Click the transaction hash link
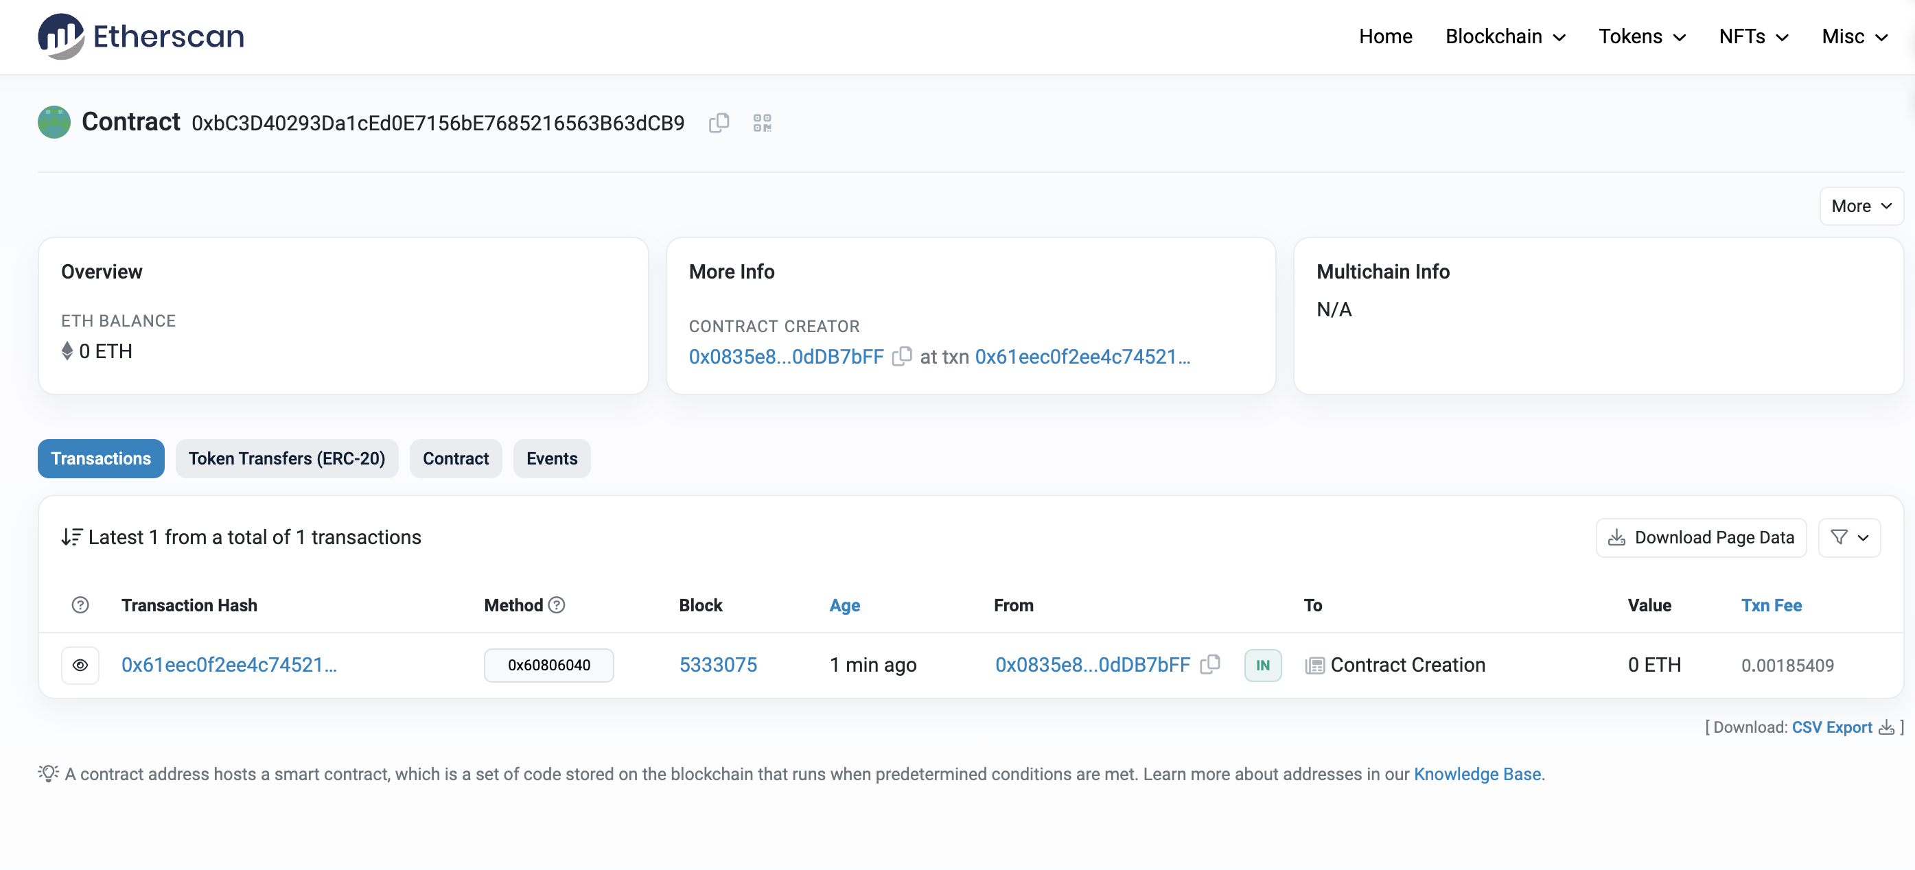This screenshot has height=870, width=1915. coord(230,665)
